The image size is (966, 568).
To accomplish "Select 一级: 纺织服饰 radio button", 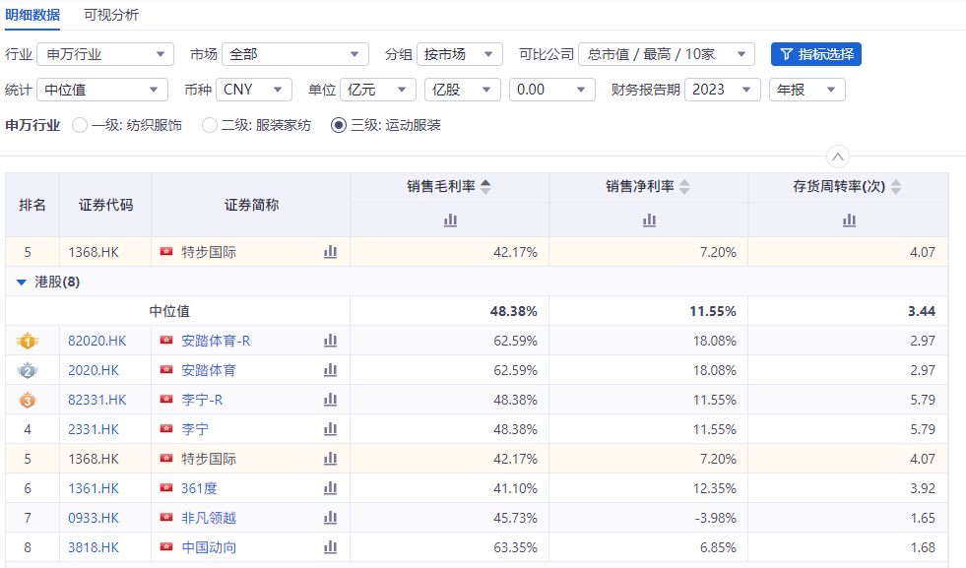I will [x=81, y=125].
